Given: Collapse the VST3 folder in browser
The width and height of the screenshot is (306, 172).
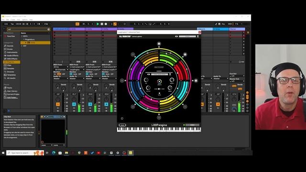Looking at the screenshot, I should (22, 36).
